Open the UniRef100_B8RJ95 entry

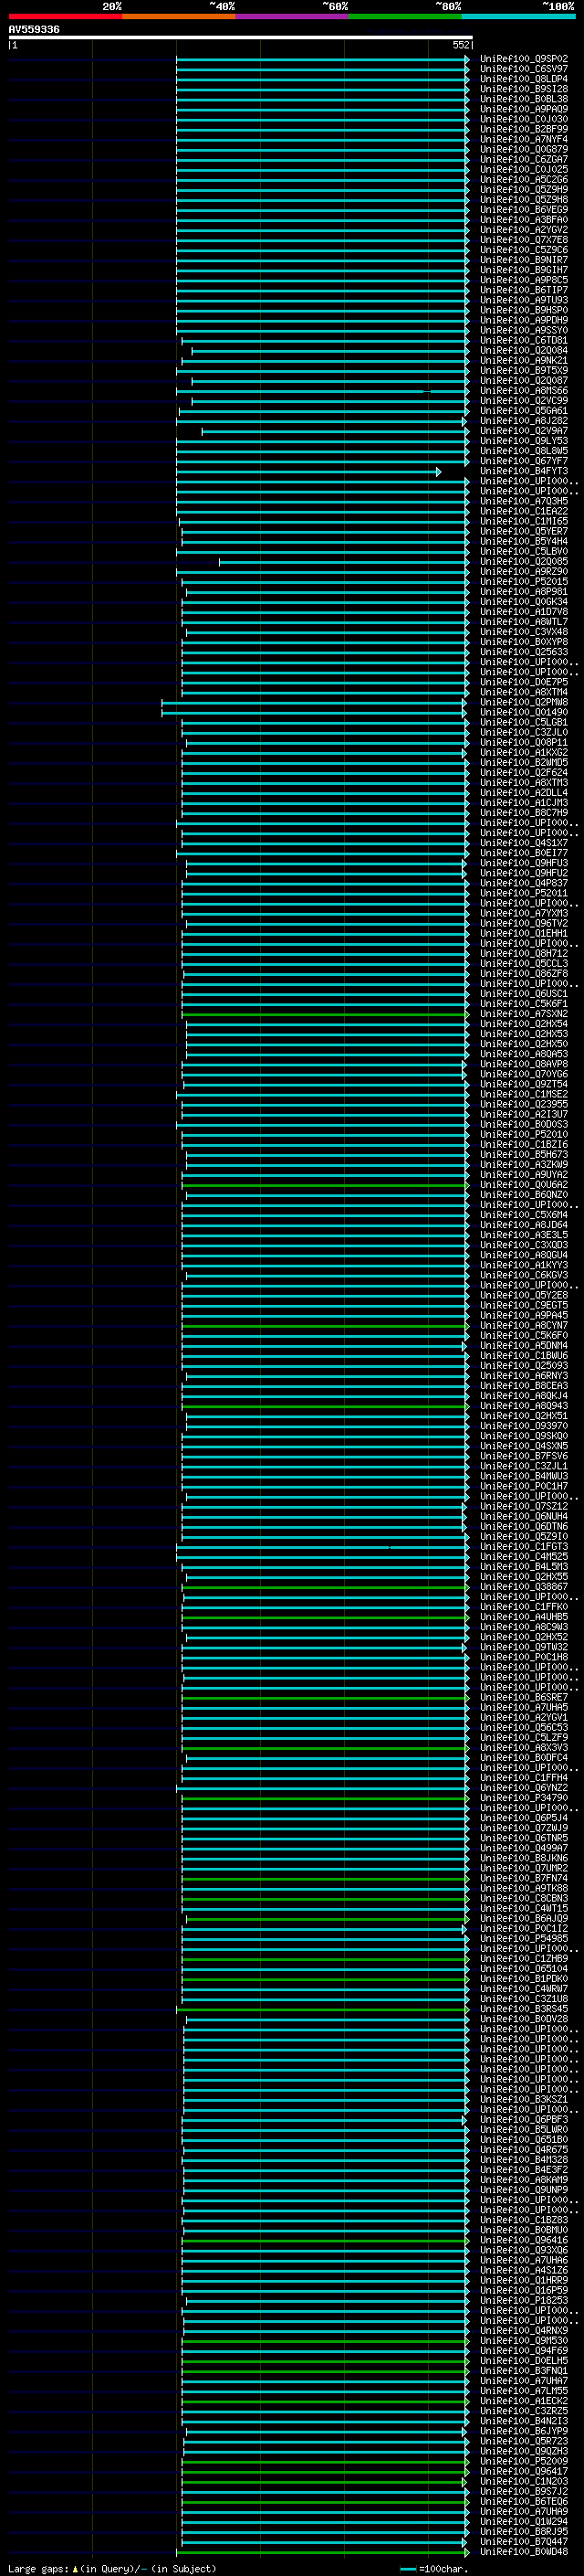pyautogui.click(x=524, y=2531)
